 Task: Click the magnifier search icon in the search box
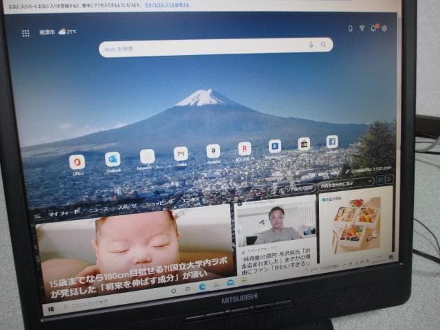coord(323,44)
